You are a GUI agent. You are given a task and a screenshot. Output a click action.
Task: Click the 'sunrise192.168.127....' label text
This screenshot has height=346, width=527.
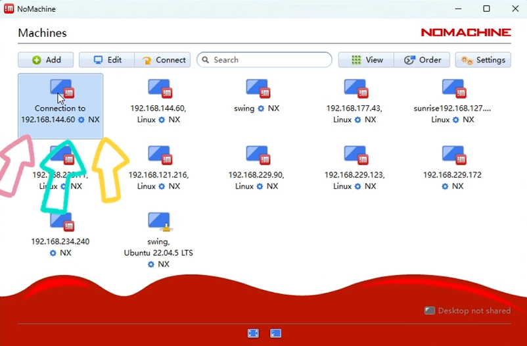click(x=452, y=108)
